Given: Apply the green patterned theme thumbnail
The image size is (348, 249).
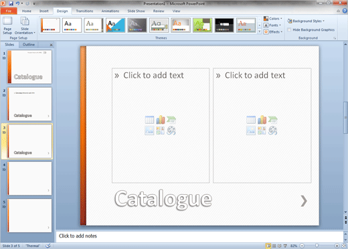Looking at the screenshot, I should click(202, 25).
